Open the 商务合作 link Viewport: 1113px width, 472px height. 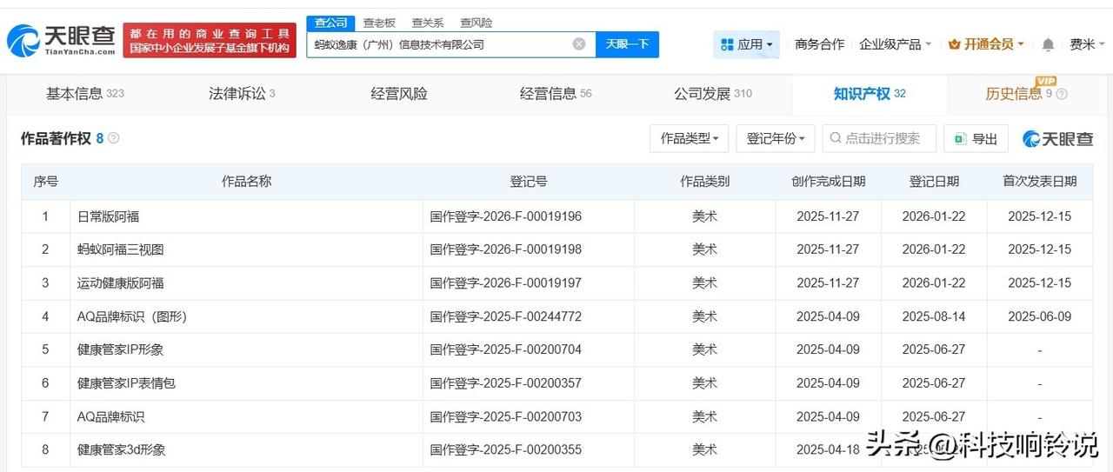pyautogui.click(x=819, y=44)
